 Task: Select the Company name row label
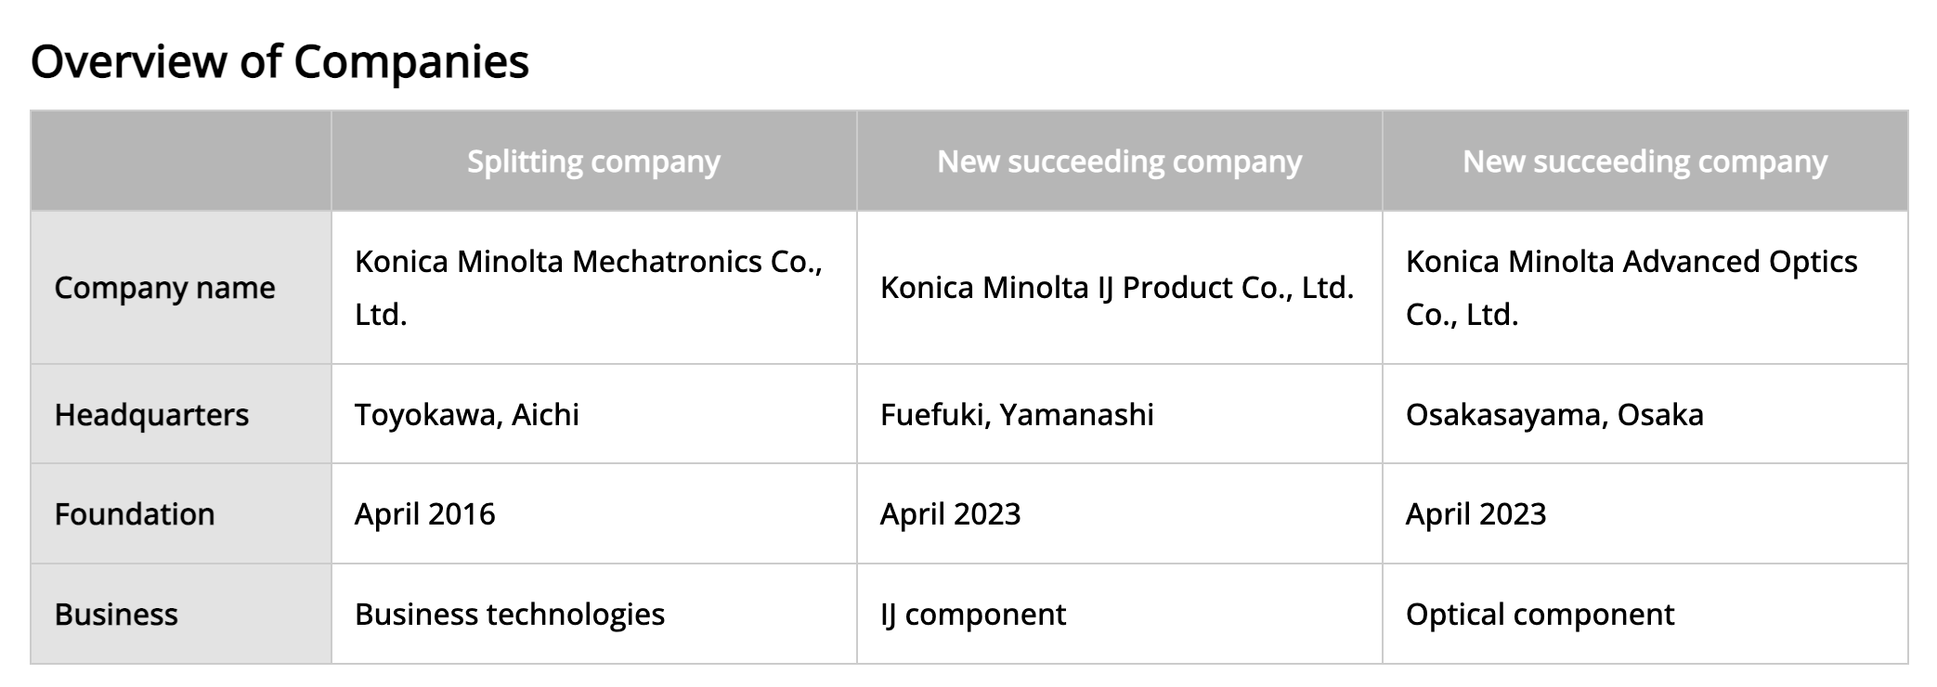pyautogui.click(x=164, y=288)
